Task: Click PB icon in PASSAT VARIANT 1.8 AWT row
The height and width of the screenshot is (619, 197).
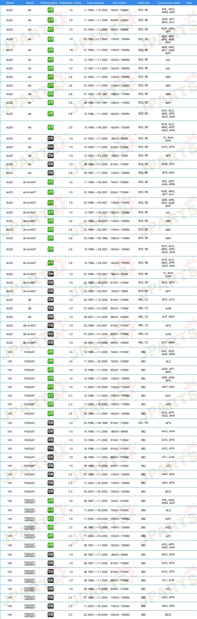Action: (50, 519)
